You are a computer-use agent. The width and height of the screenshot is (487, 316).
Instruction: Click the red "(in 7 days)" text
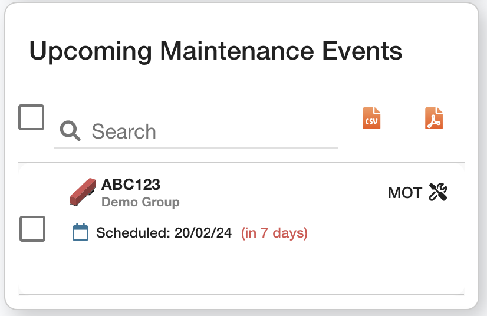pos(274,233)
